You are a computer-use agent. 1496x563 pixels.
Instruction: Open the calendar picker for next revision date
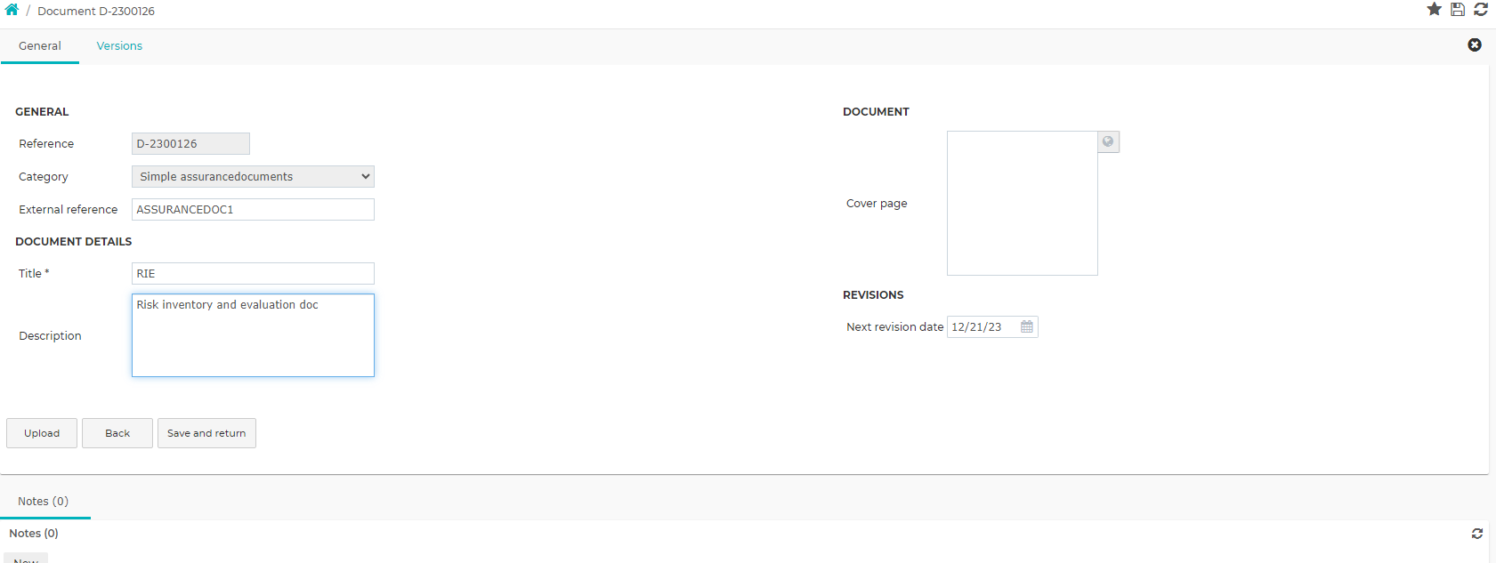click(1027, 326)
